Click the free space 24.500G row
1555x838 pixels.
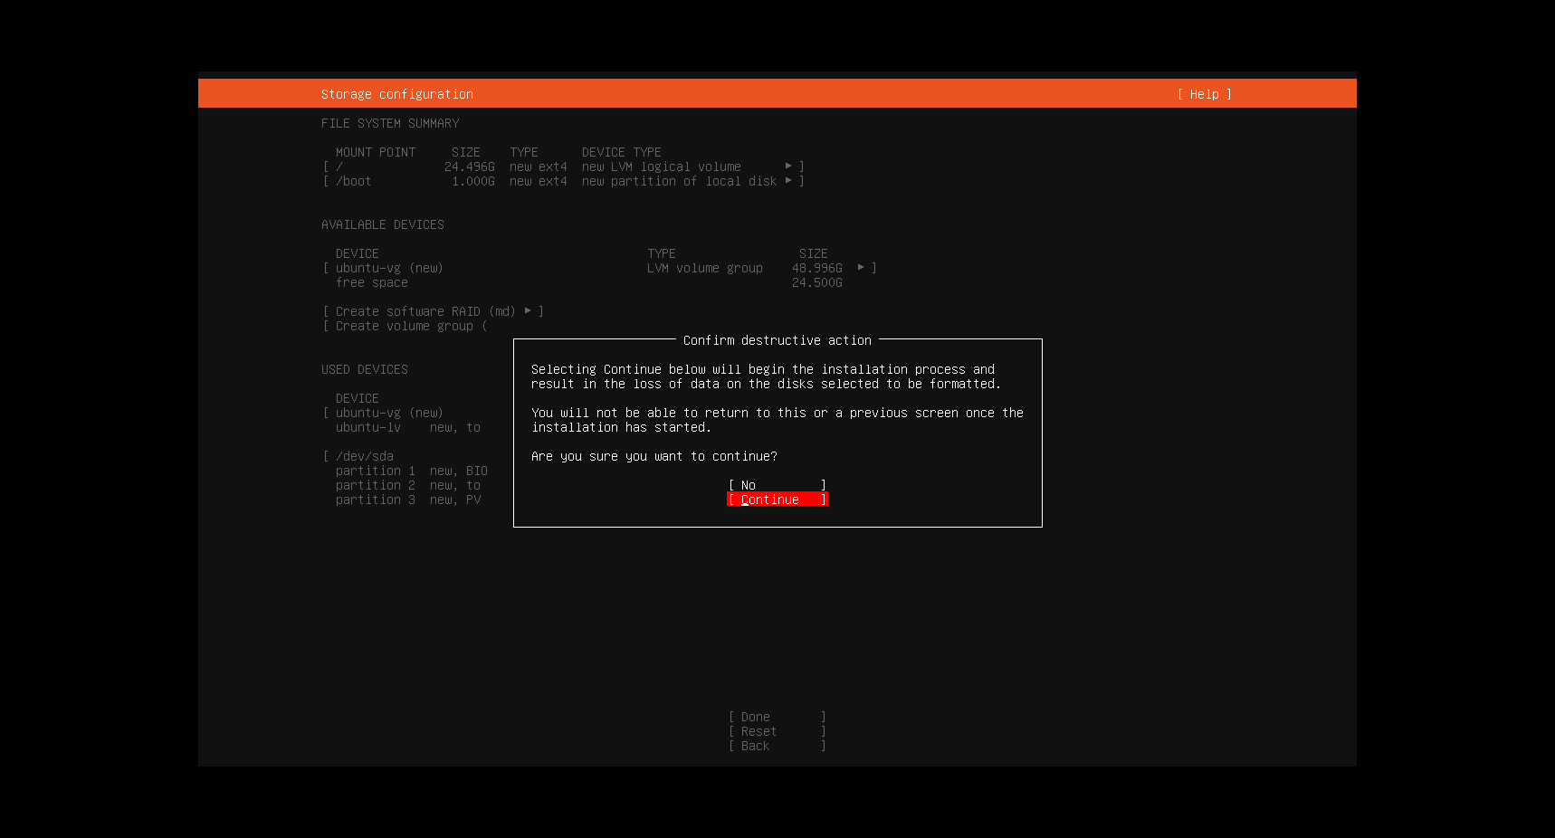click(588, 282)
